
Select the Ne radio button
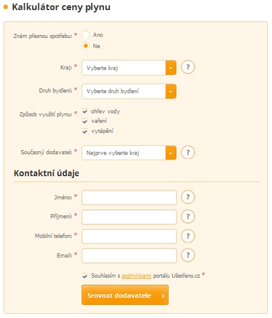(x=86, y=46)
